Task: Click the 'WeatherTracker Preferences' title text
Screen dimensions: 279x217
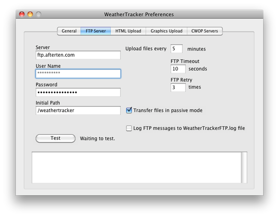Action: tap(139, 15)
